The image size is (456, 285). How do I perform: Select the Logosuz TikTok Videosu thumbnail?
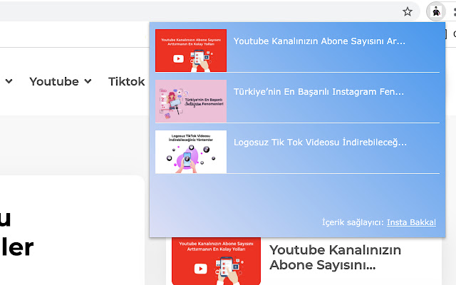(x=191, y=152)
